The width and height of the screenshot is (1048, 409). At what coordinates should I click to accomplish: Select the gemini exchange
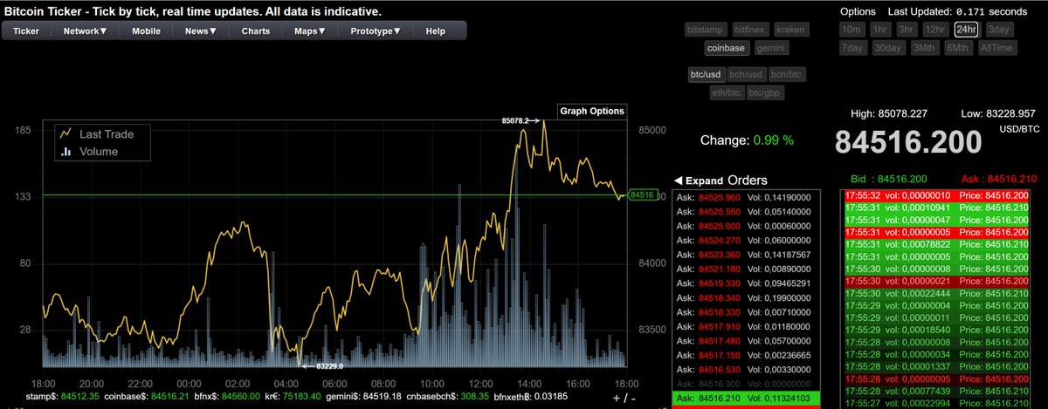pos(770,49)
